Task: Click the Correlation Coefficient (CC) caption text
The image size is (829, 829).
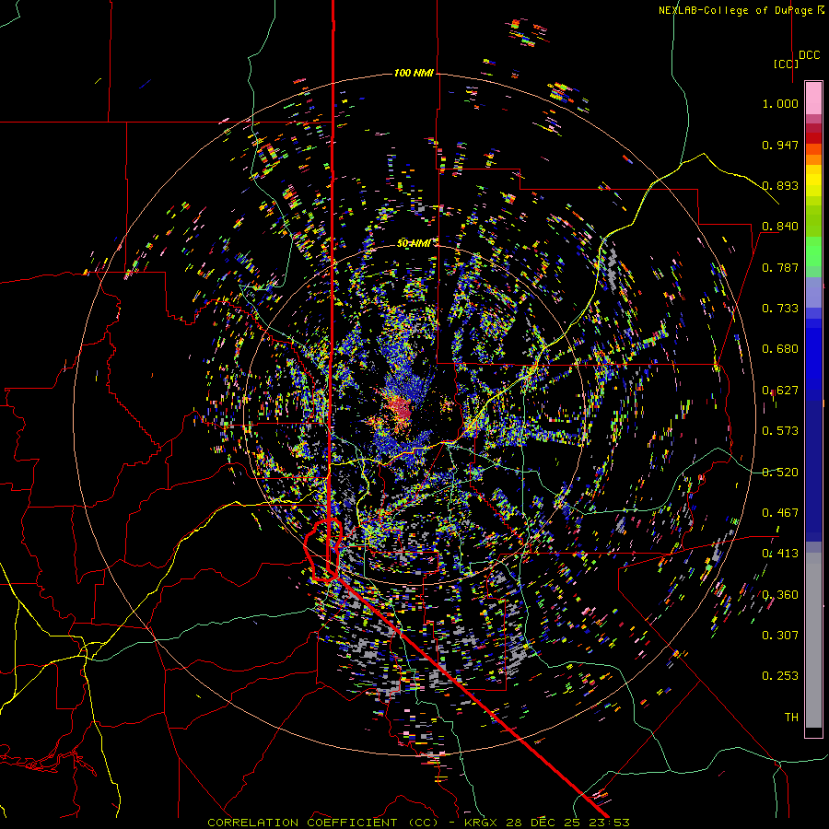Action: [x=323, y=823]
